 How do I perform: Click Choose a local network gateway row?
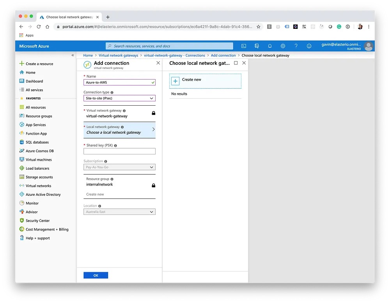119,130
